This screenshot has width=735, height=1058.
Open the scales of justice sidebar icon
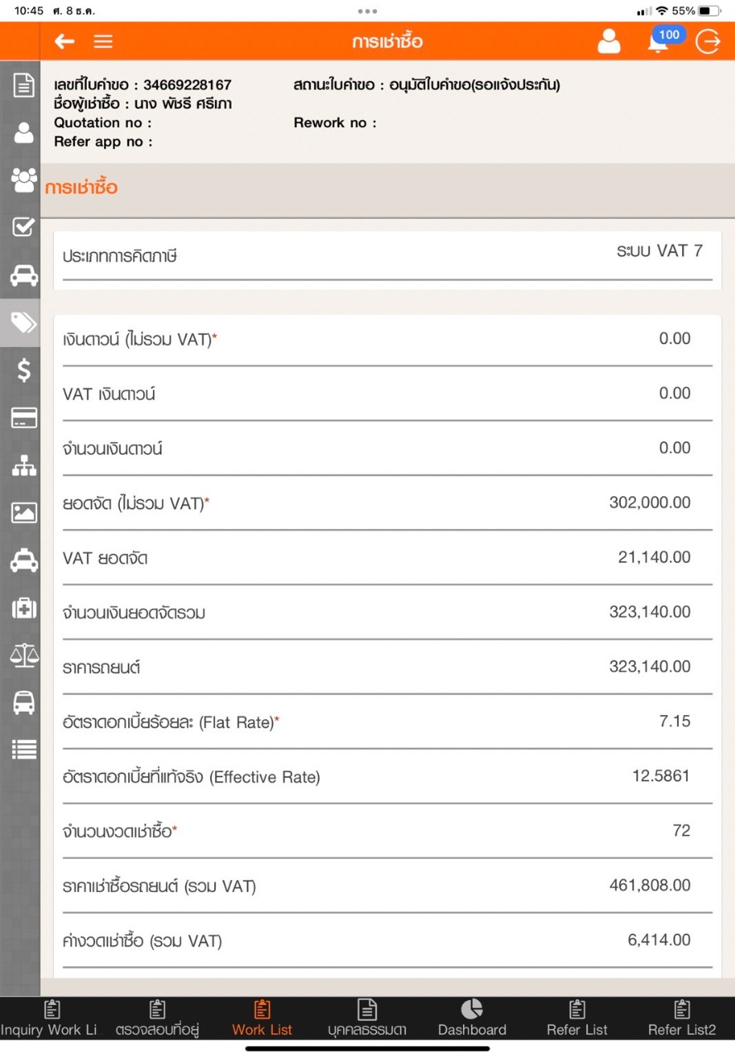coord(24,655)
